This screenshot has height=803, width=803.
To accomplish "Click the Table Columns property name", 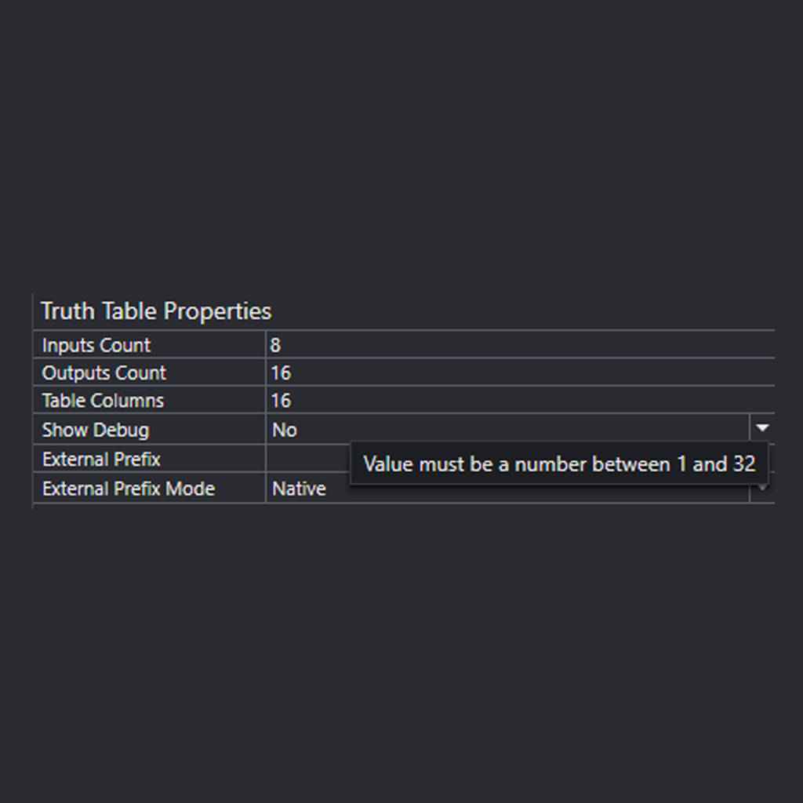I will pyautogui.click(x=102, y=401).
